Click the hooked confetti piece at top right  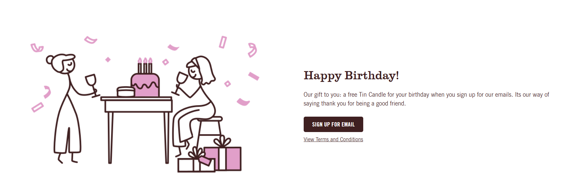click(252, 50)
